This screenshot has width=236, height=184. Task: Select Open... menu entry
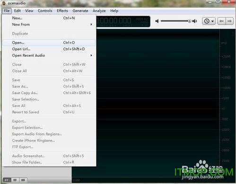click(x=49, y=43)
